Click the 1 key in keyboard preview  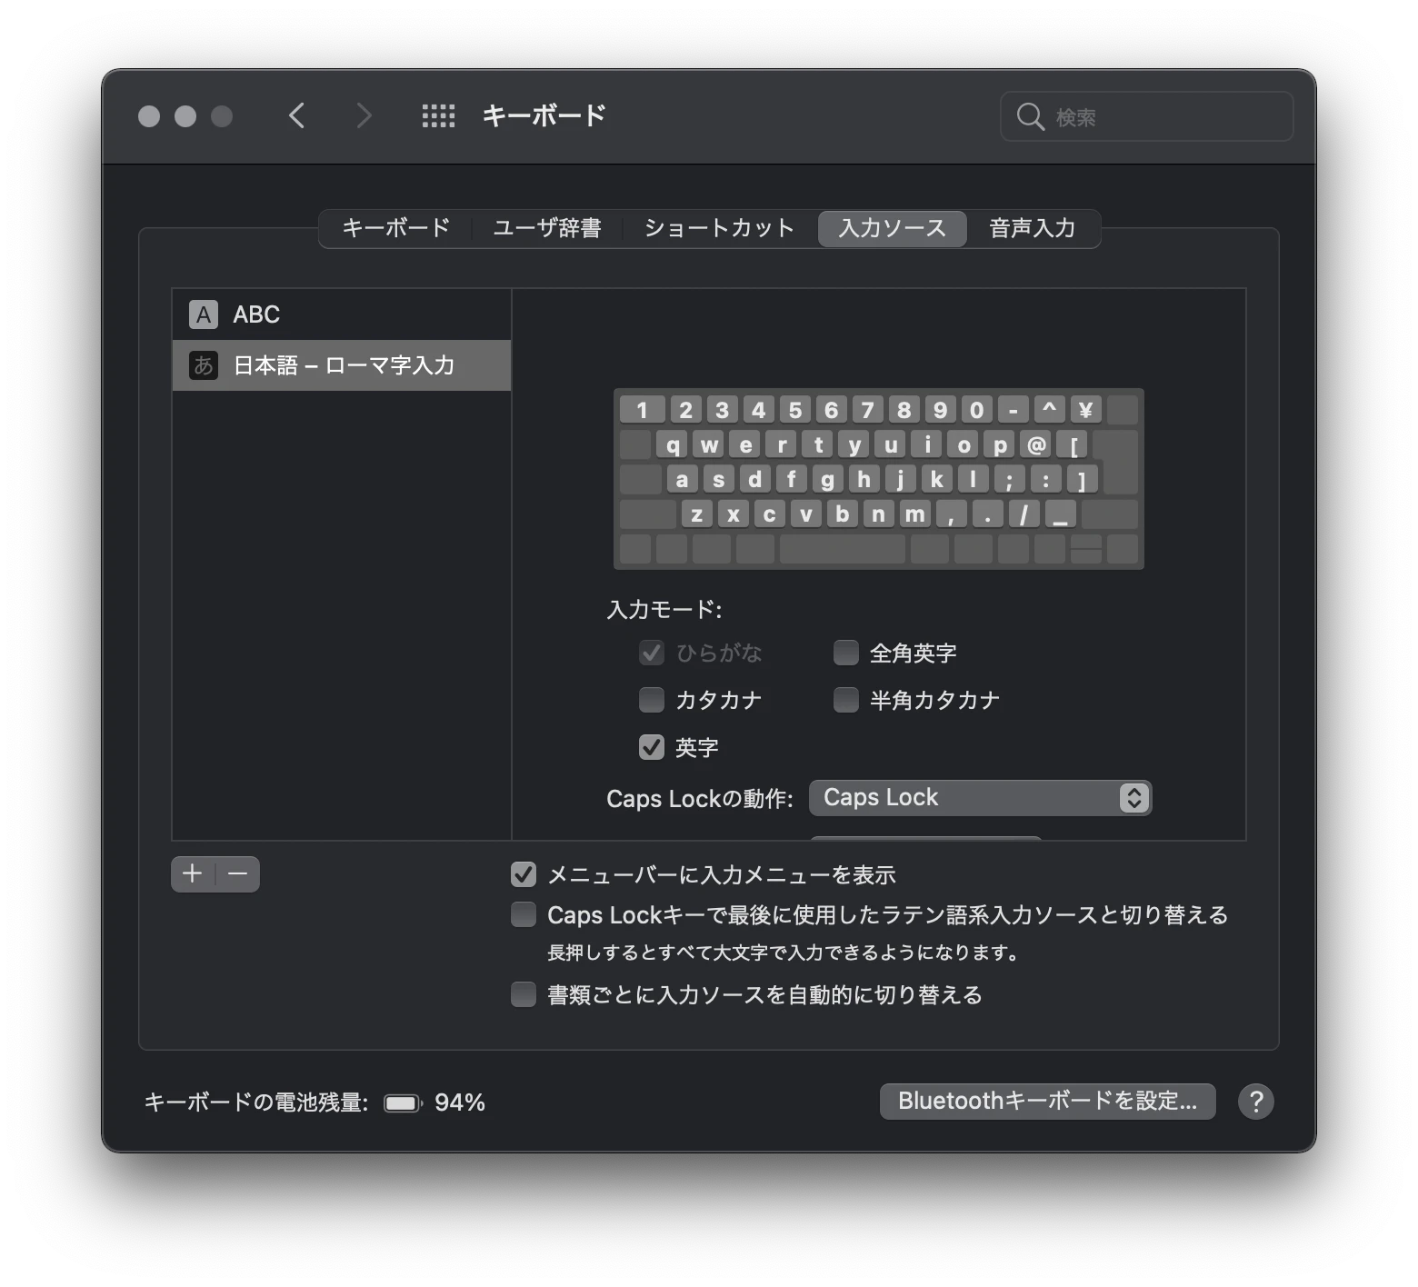click(642, 410)
